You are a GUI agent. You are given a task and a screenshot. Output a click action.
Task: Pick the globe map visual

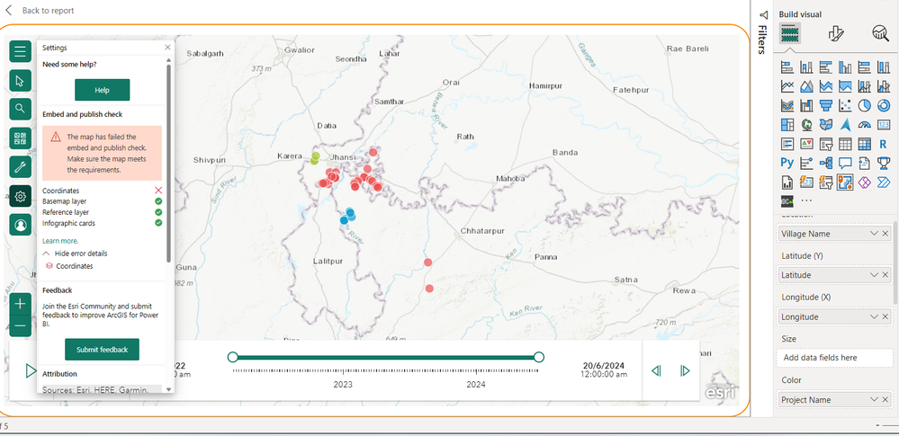[x=806, y=124]
